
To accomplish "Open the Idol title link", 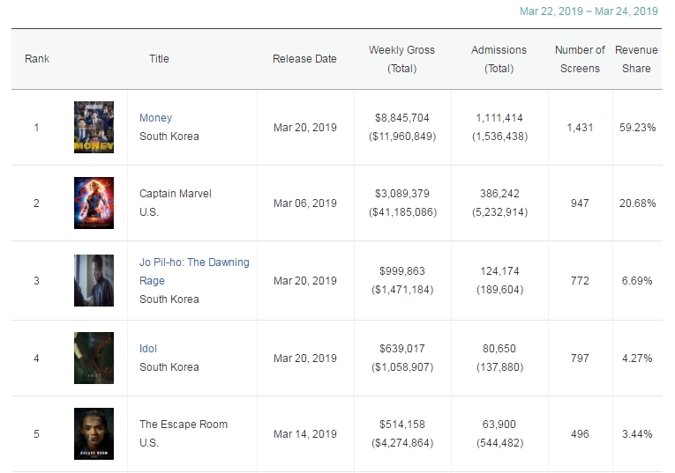I will click(148, 349).
